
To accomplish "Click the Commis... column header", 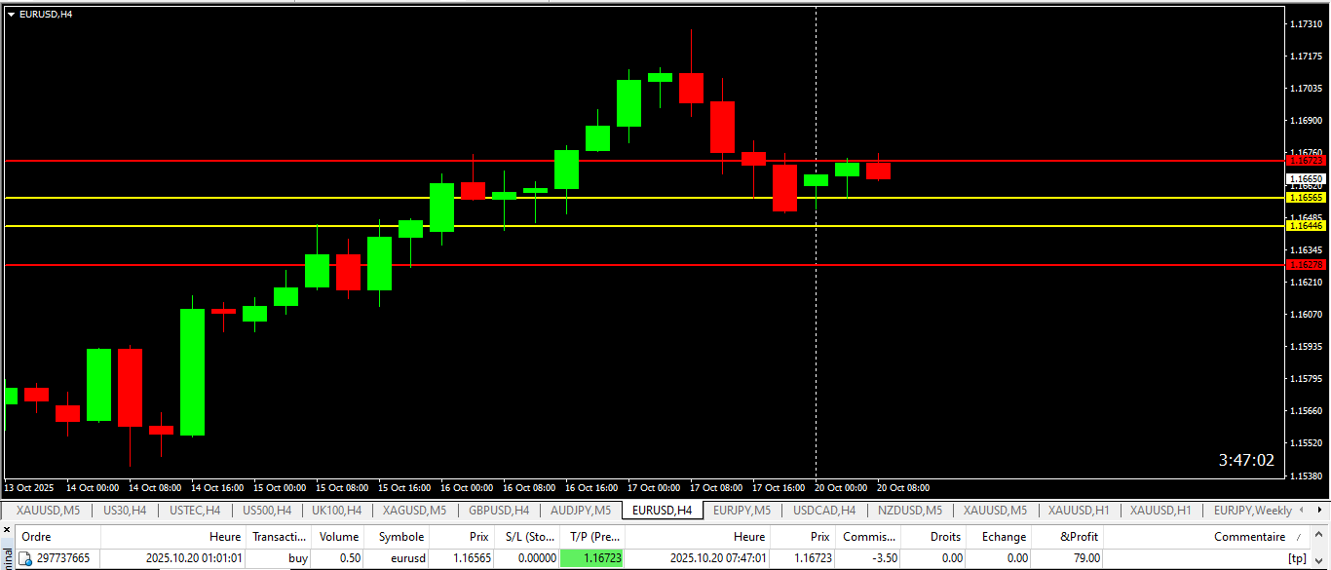I will click(x=868, y=537).
